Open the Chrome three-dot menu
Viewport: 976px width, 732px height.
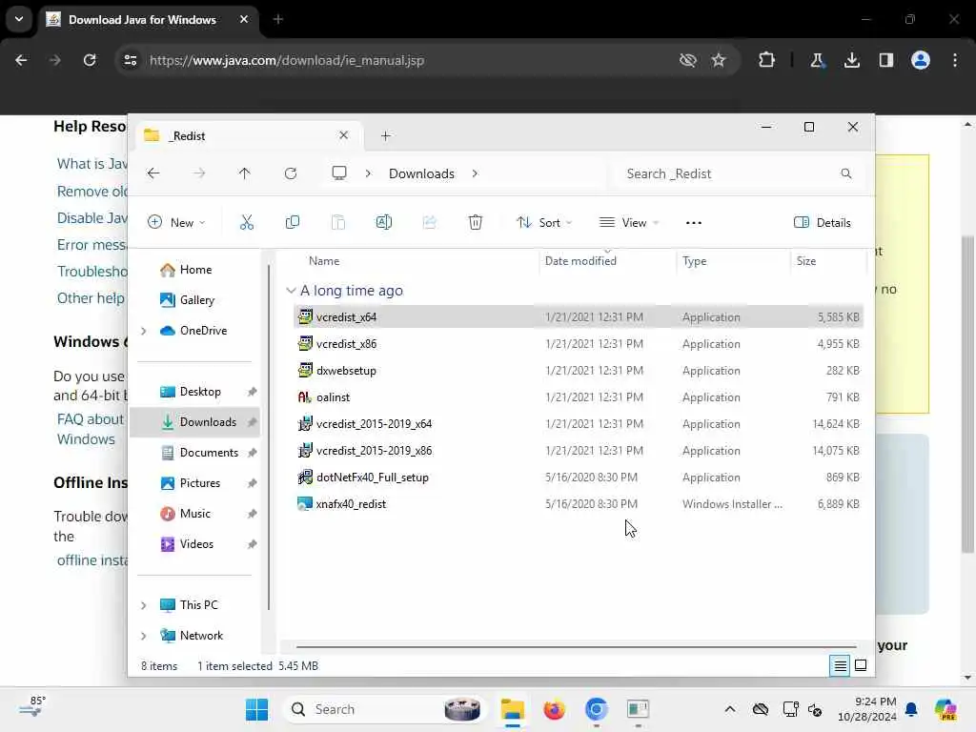point(955,60)
